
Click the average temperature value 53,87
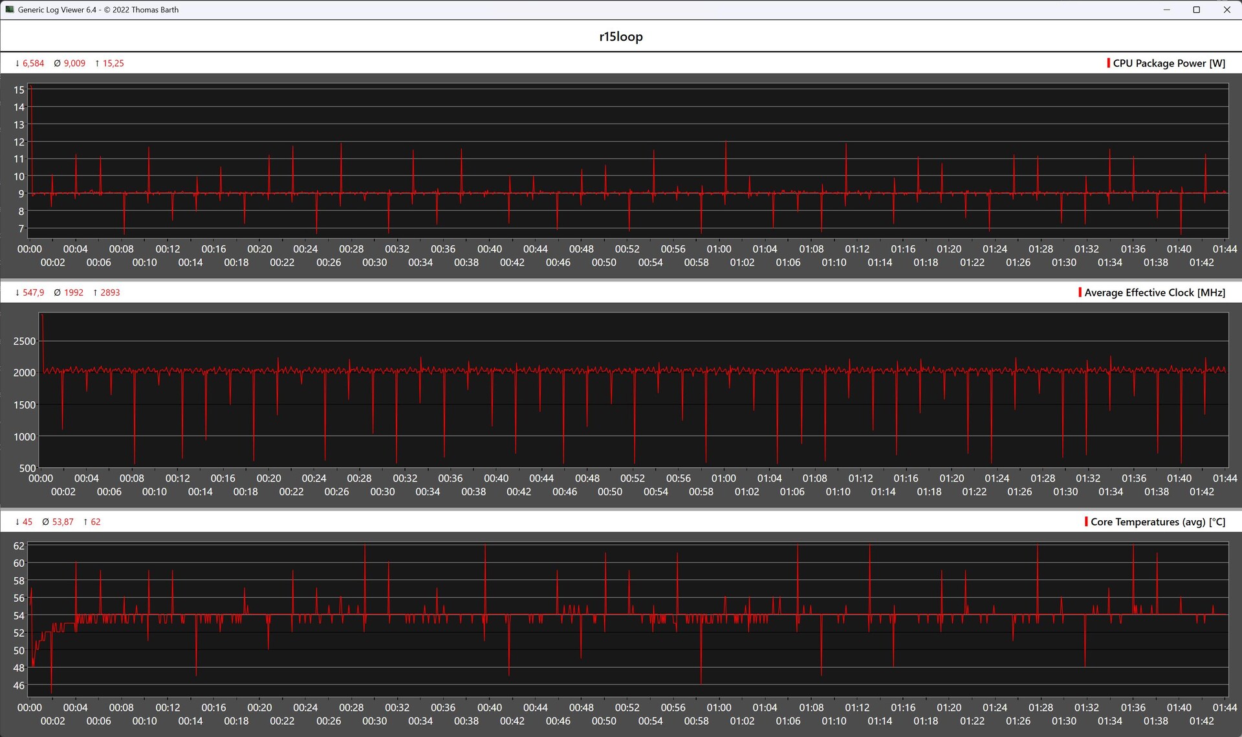[63, 522]
